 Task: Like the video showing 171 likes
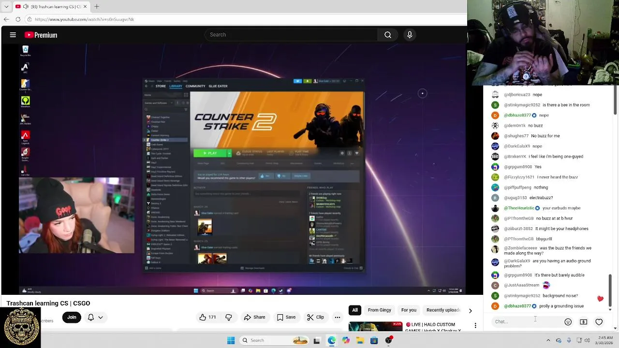207,317
